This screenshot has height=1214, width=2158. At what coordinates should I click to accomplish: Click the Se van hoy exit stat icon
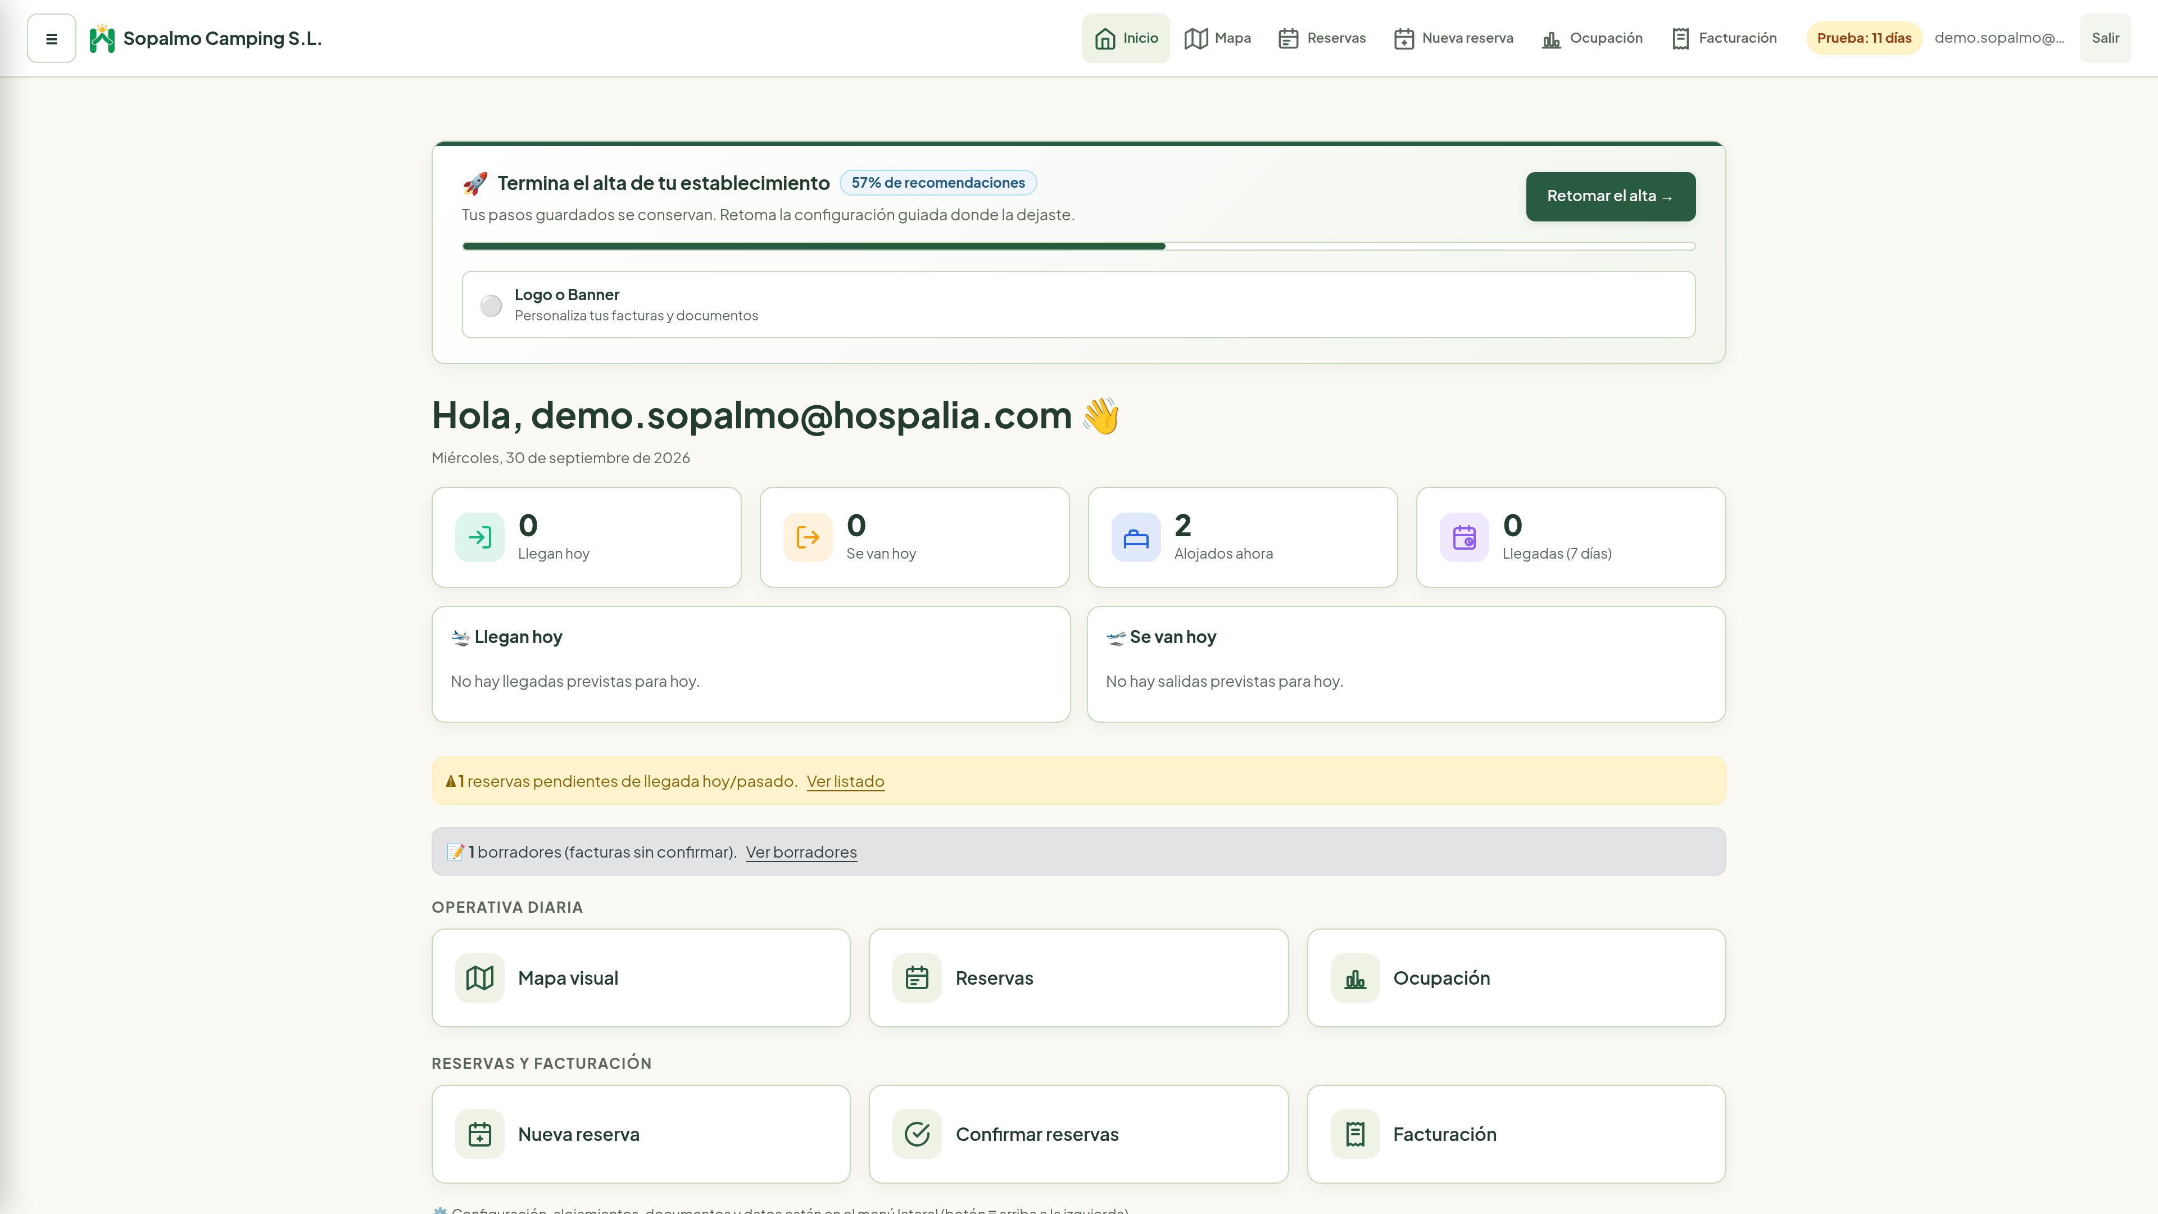[x=808, y=537]
